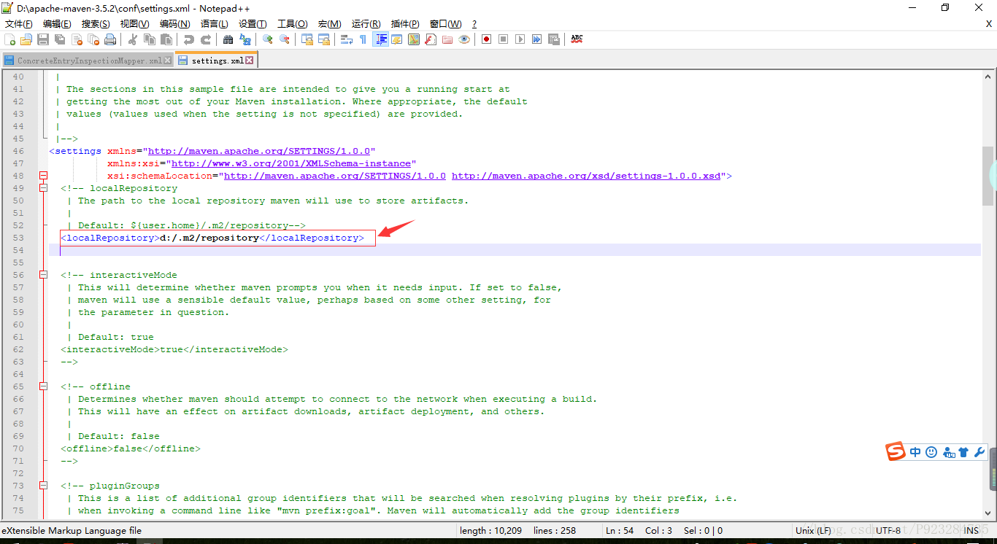Zoom in using the magnifier plus icon
This screenshot has height=544, width=997.
point(268,39)
